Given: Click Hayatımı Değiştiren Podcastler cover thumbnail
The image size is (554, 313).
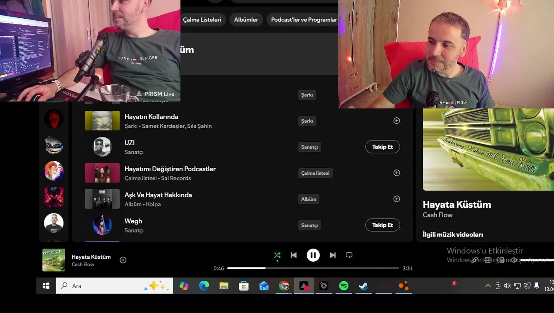Looking at the screenshot, I should click(102, 173).
